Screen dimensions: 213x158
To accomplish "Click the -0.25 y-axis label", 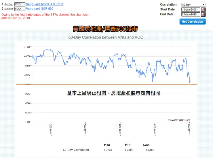I will [x=27, y=94].
